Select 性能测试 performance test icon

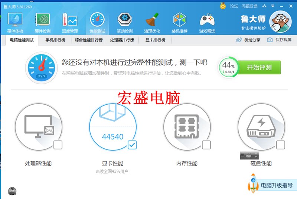point(97,20)
